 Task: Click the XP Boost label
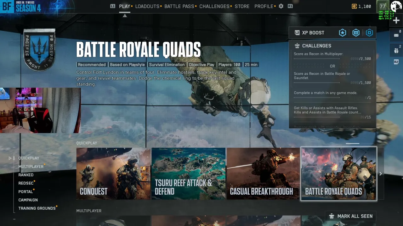pyautogui.click(x=313, y=33)
